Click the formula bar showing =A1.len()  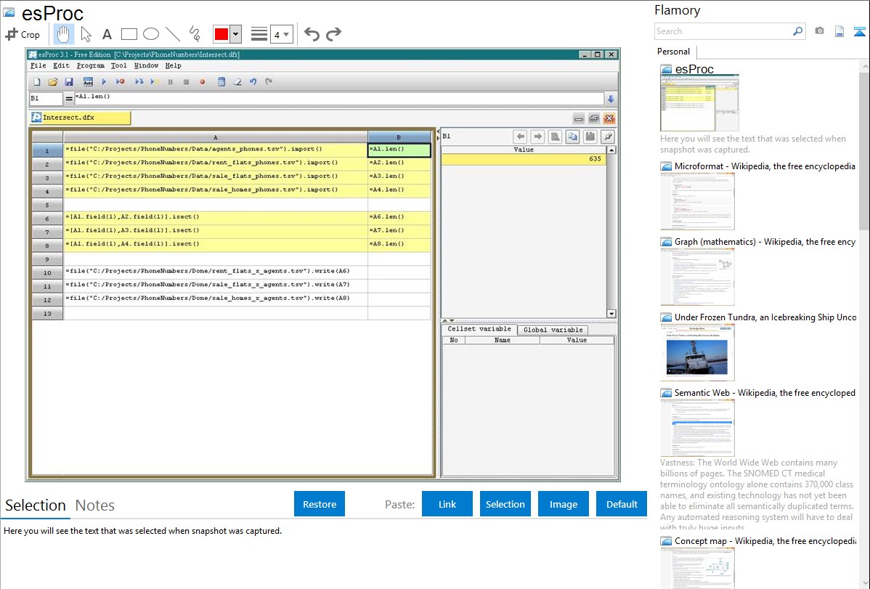pyautogui.click(x=339, y=98)
